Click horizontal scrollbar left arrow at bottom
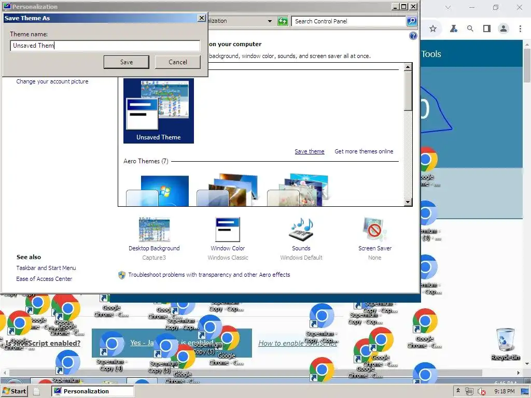 pos(5,373)
